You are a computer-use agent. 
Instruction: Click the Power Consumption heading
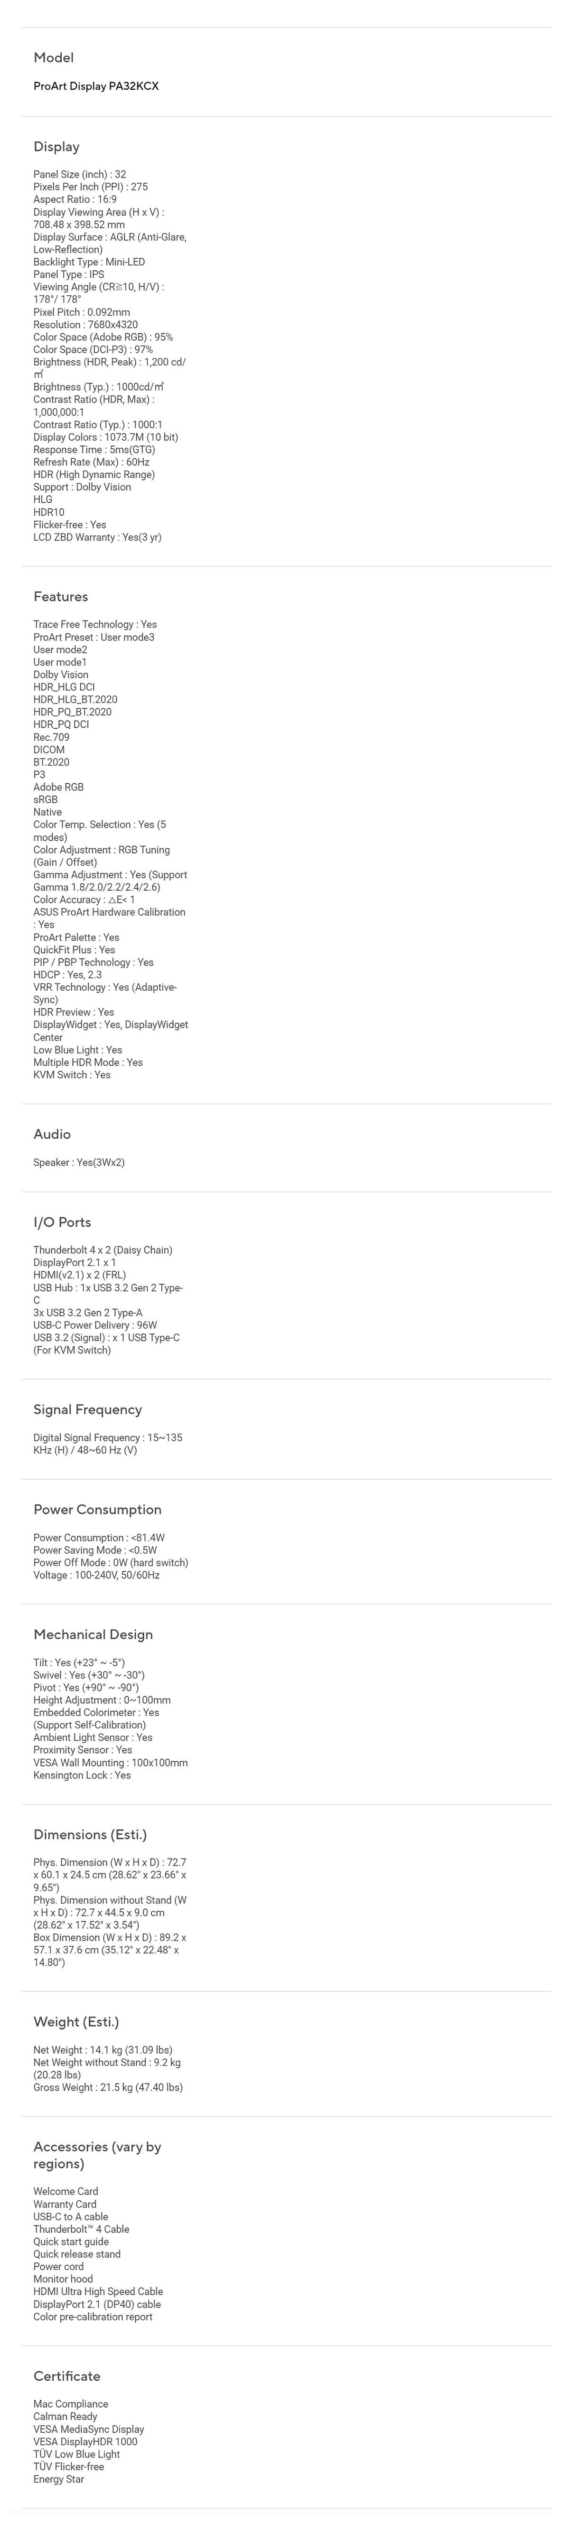tap(98, 1509)
